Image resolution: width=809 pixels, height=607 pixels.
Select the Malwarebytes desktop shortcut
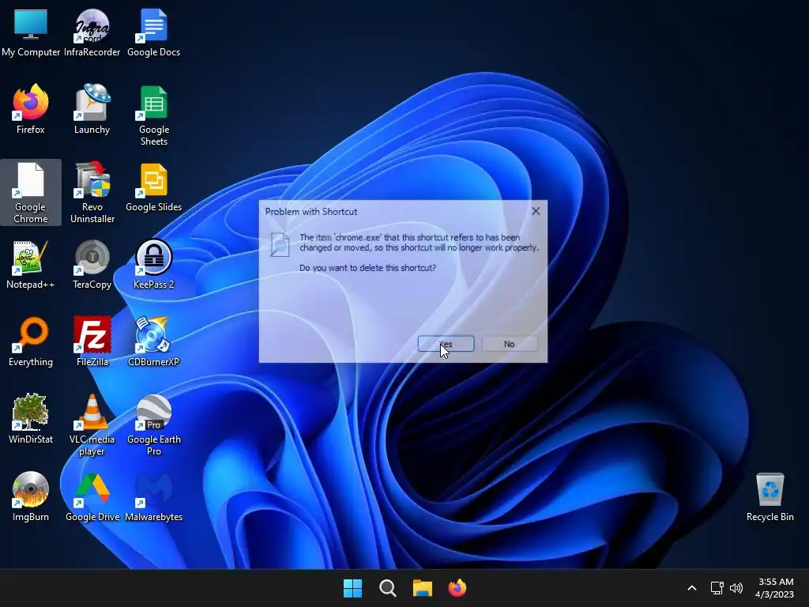[x=154, y=496]
